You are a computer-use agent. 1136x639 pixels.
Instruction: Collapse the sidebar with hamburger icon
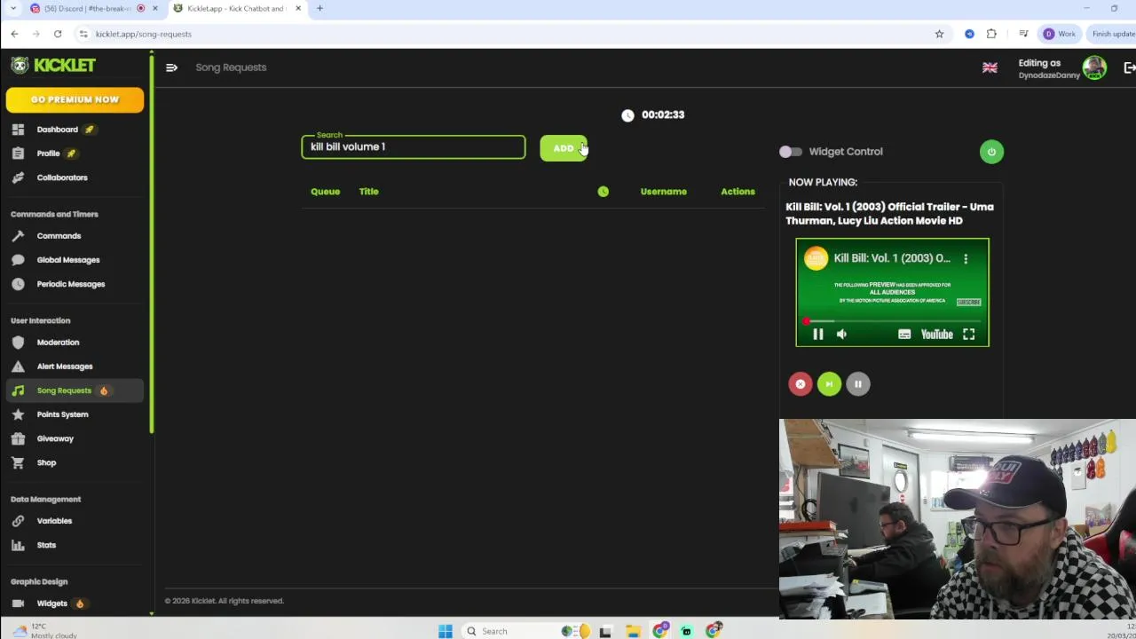click(171, 67)
